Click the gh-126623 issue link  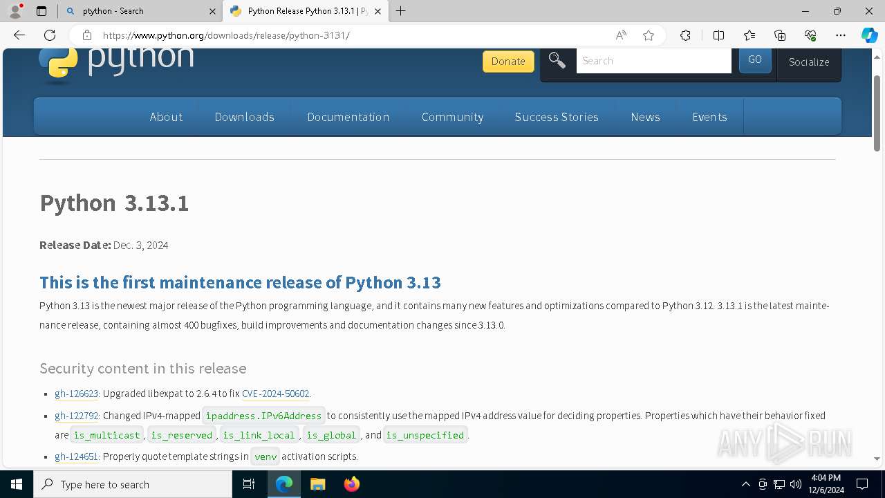click(76, 394)
